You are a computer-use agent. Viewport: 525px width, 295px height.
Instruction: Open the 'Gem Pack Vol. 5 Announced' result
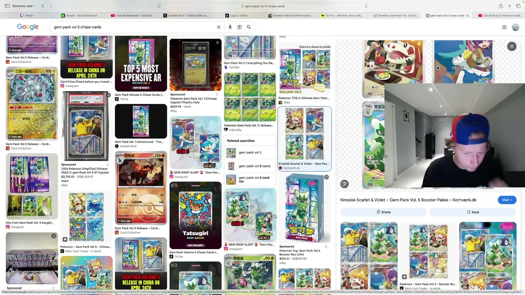pyautogui.click(x=139, y=142)
